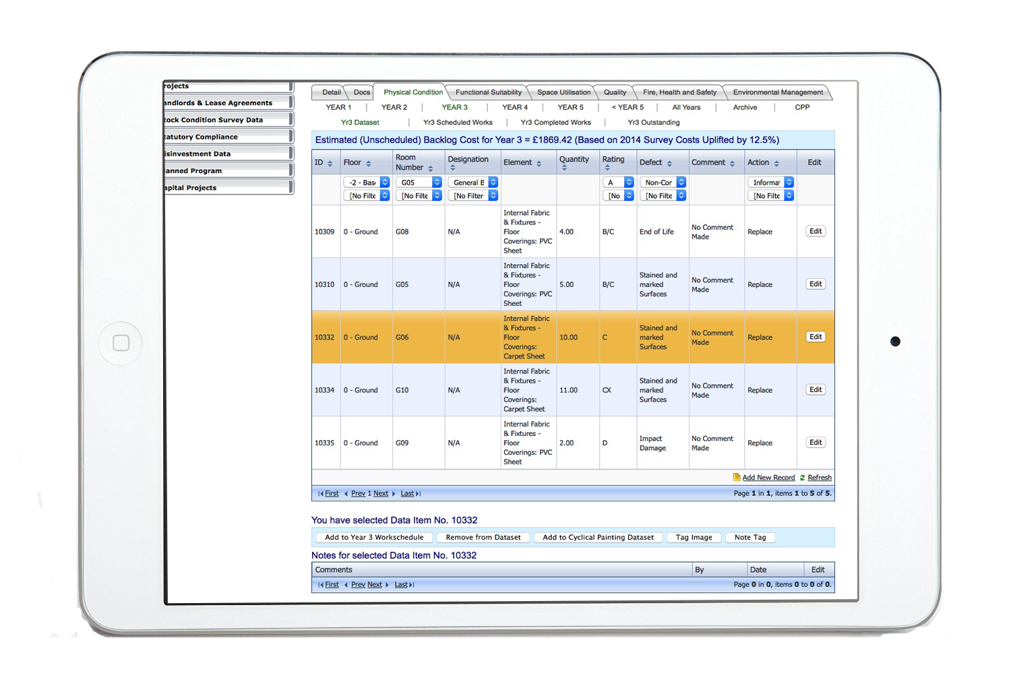
Task: Sort by Defect column arrows
Action: [x=669, y=164]
